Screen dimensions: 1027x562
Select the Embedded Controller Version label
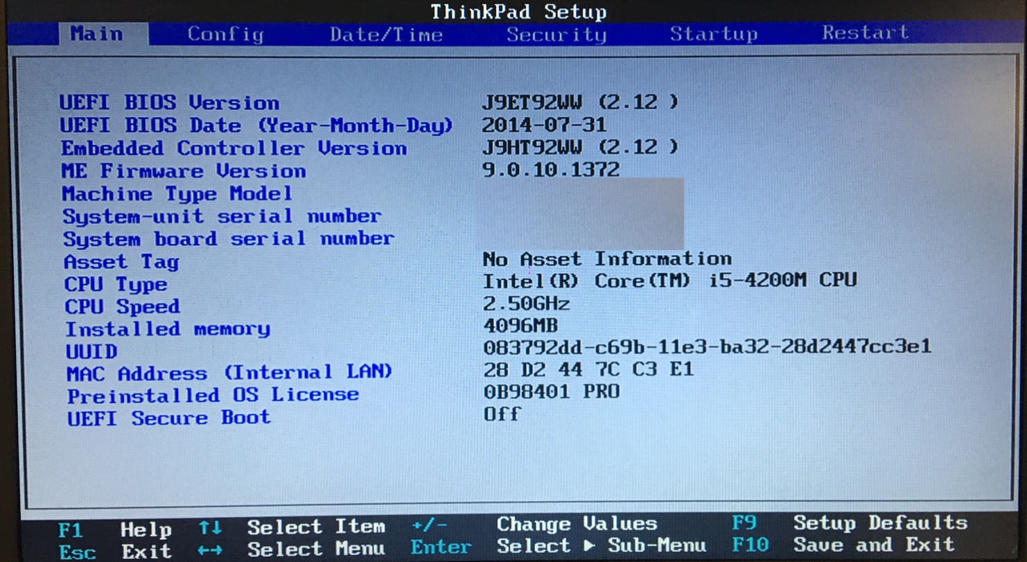(234, 148)
